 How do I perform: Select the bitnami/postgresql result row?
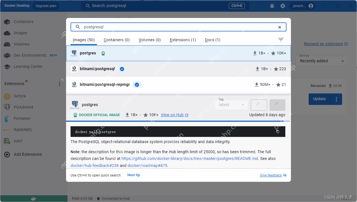(x=178, y=69)
